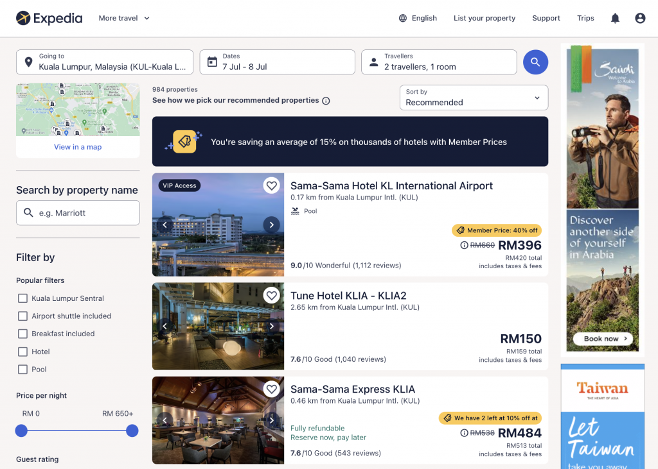This screenshot has width=658, height=469.
Task: Show previous photo of Tune Hotel KLIA
Action: click(164, 326)
